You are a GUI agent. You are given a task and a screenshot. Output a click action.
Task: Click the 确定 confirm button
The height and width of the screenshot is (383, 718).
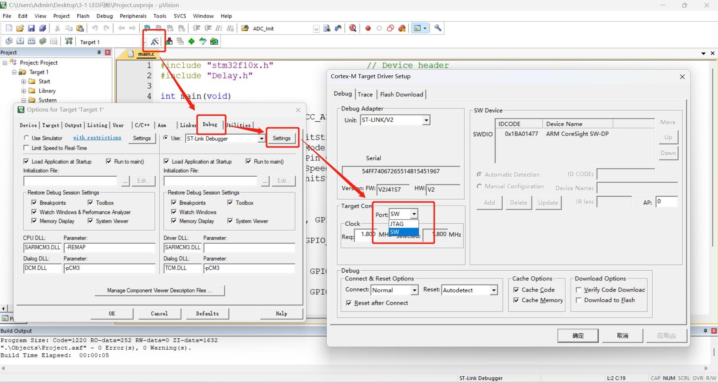(578, 336)
